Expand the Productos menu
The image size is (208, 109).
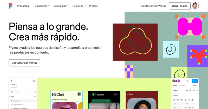(24, 6)
